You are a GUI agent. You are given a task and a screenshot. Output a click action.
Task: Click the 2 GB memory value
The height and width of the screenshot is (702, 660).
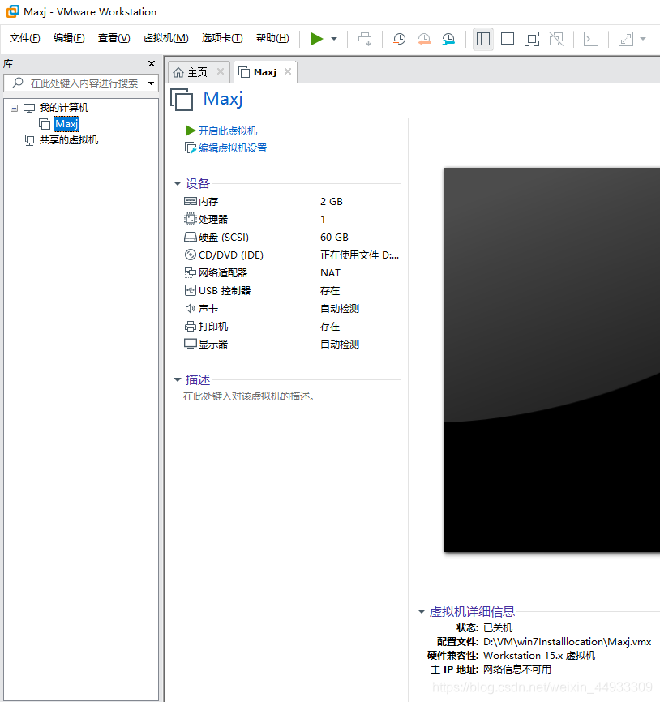click(x=332, y=202)
